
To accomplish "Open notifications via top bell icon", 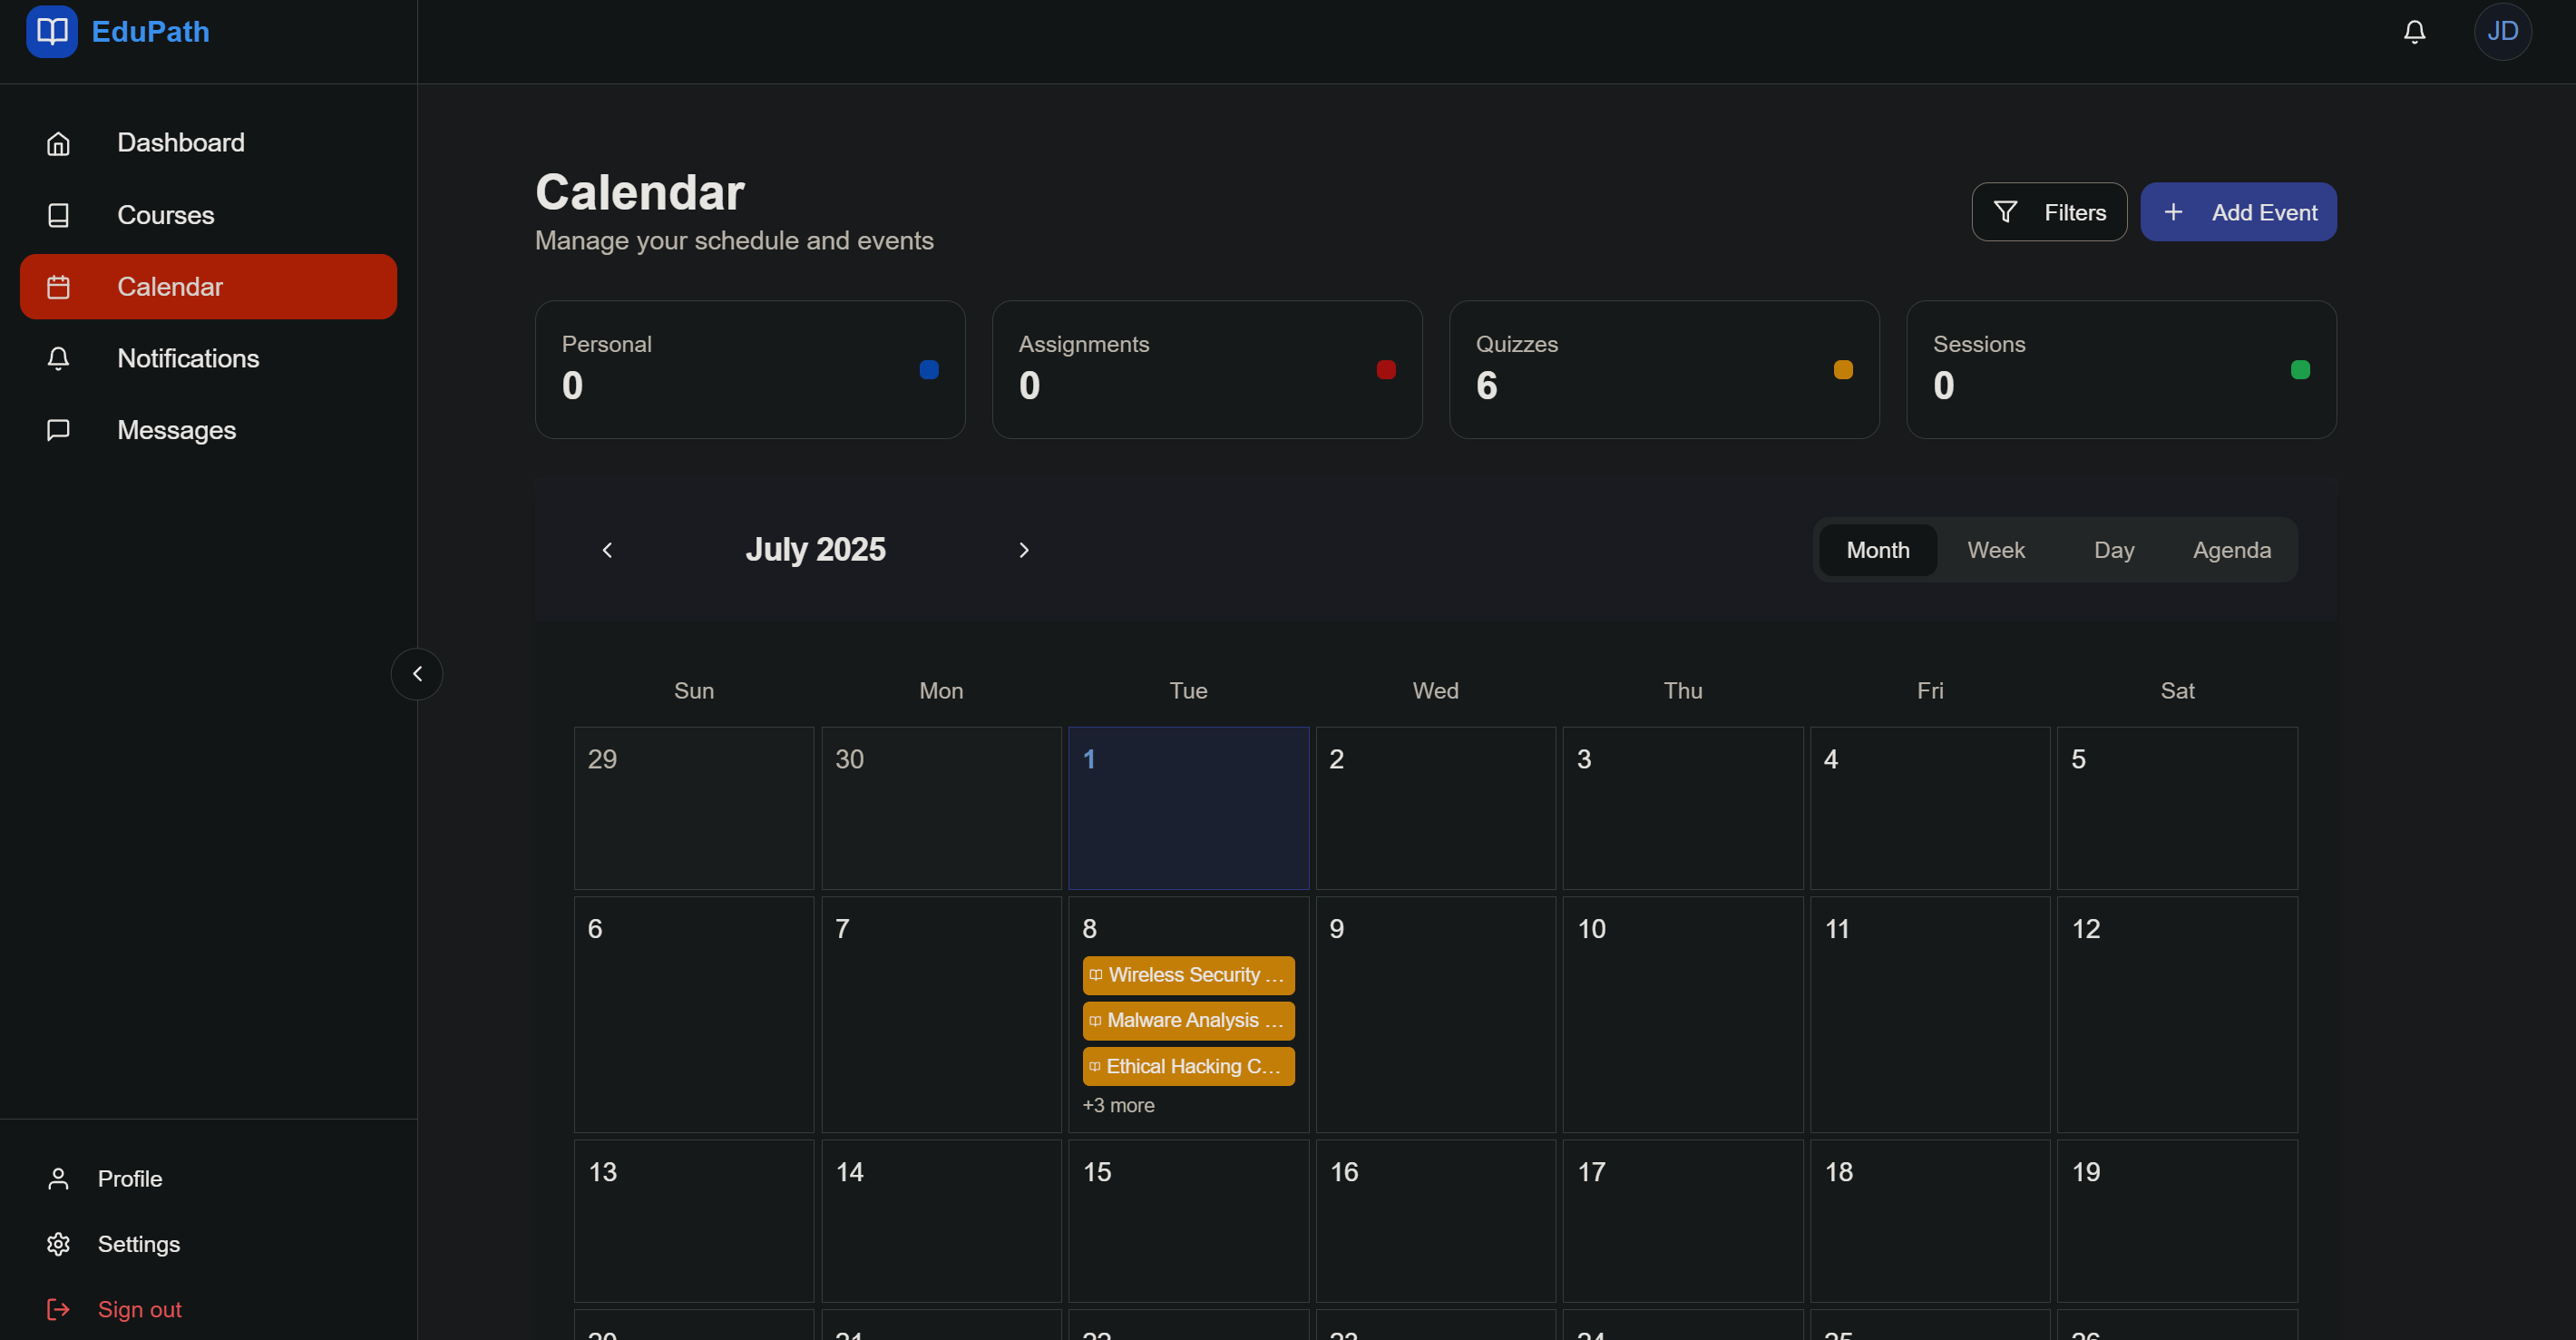I will 2414,32.
